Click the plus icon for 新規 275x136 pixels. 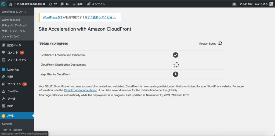coord(74,4)
